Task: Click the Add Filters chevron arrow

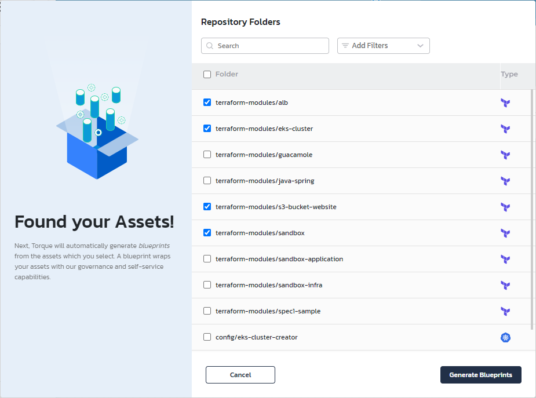Action: click(x=420, y=46)
